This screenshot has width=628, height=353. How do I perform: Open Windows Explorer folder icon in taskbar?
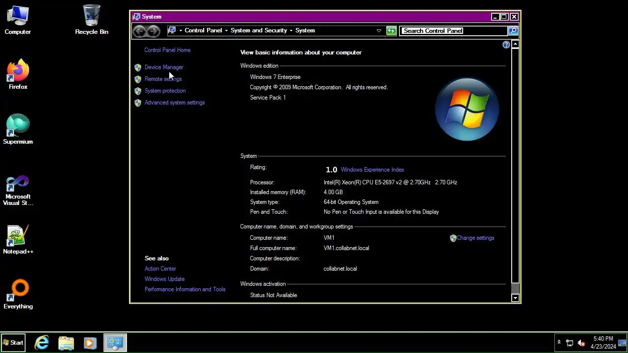coord(66,343)
